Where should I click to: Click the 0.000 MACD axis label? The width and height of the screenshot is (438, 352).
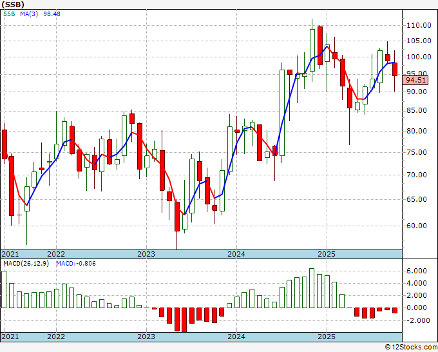point(417,308)
